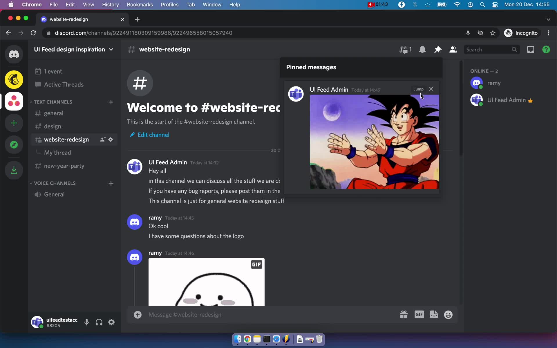Click the microphone toggle for uifeedtestacc
The height and width of the screenshot is (348, 557).
click(x=87, y=322)
